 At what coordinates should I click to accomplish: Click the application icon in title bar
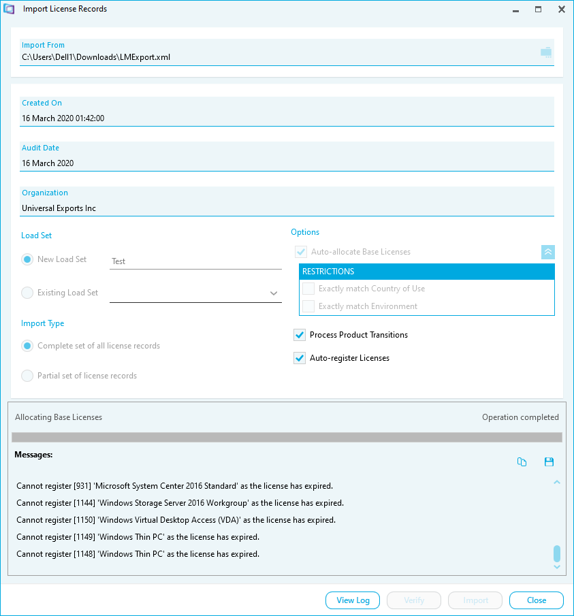[9, 9]
